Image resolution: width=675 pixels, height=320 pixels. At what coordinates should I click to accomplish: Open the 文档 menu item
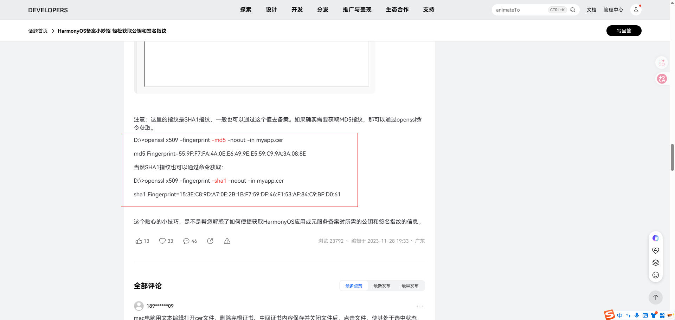click(x=592, y=10)
